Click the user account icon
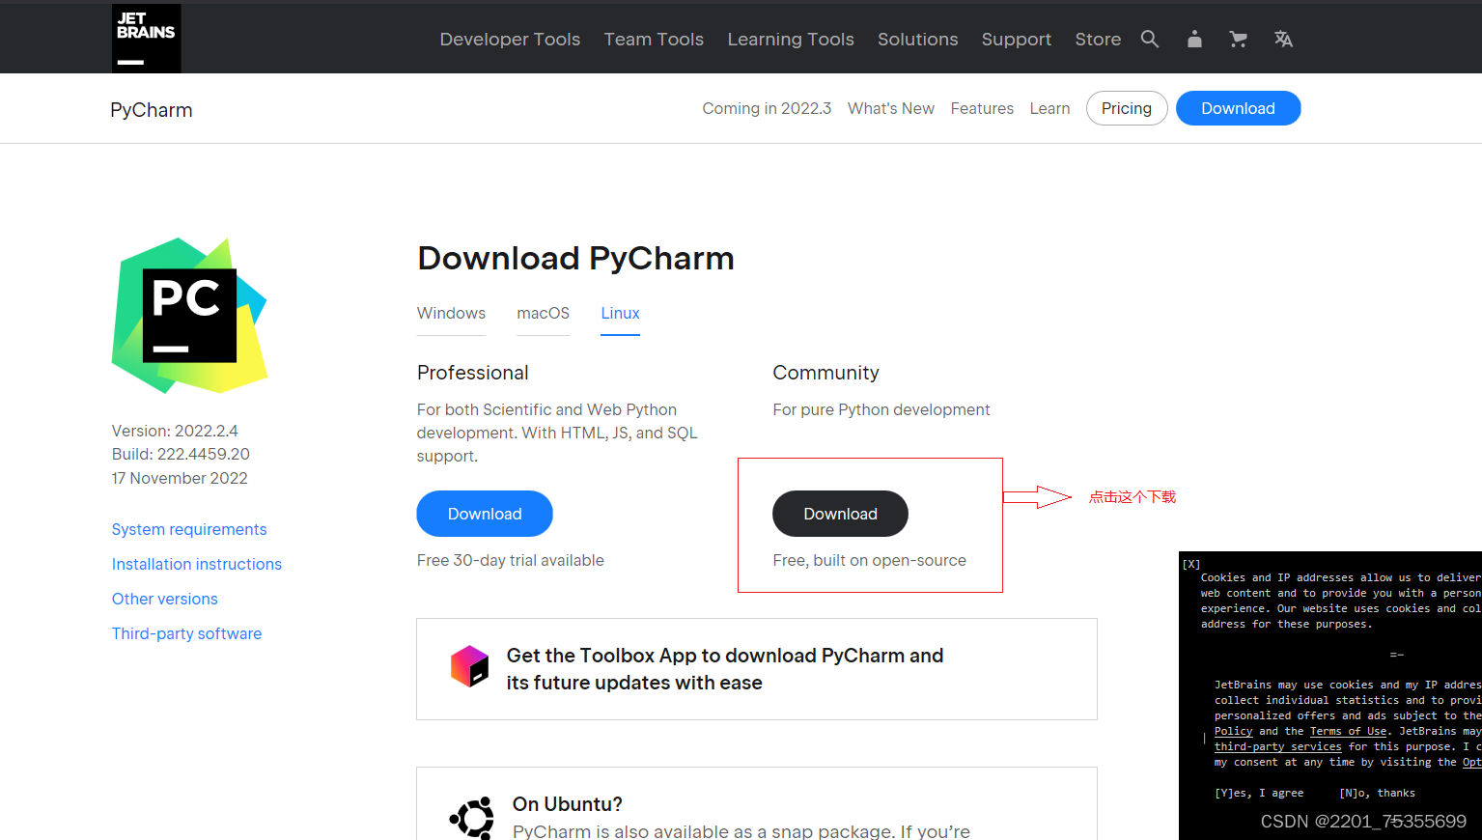 pos(1193,39)
